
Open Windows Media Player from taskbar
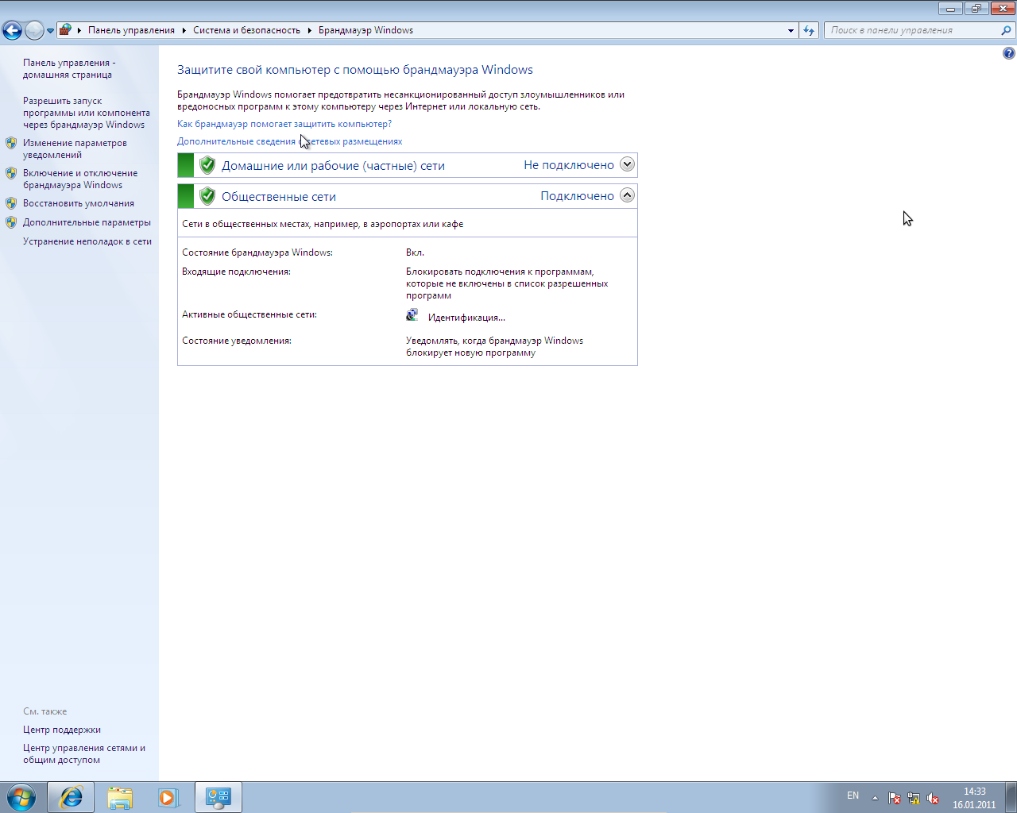pos(168,797)
